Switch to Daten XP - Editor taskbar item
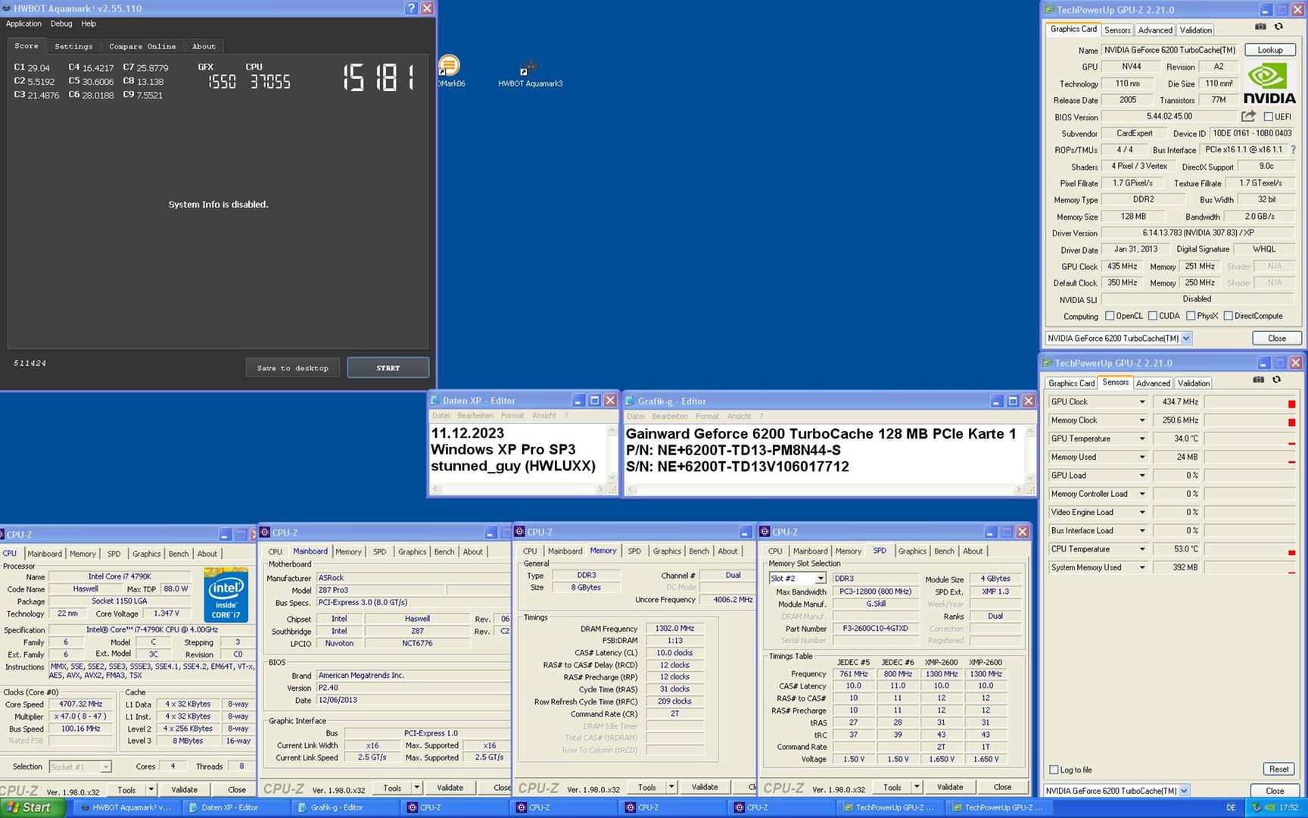The width and height of the screenshot is (1308, 818). (x=236, y=807)
